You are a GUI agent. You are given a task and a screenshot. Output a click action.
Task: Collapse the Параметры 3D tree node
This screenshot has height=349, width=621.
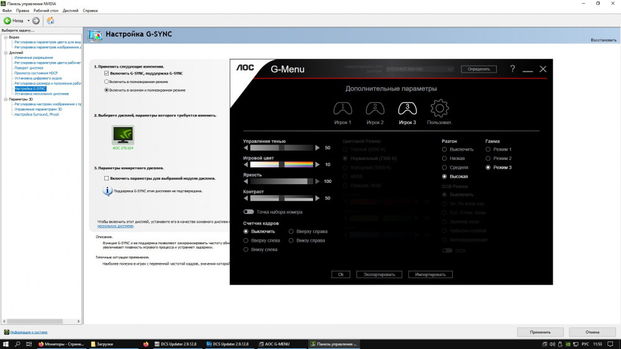point(6,99)
